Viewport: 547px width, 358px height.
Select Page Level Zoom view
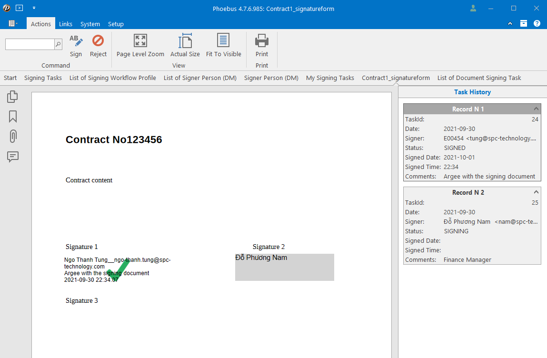click(140, 41)
